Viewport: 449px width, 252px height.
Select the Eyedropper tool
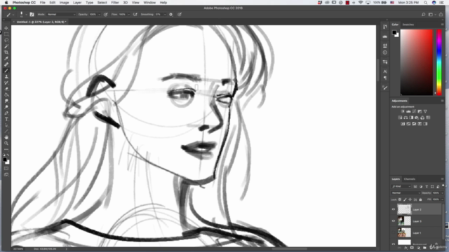coord(6,58)
